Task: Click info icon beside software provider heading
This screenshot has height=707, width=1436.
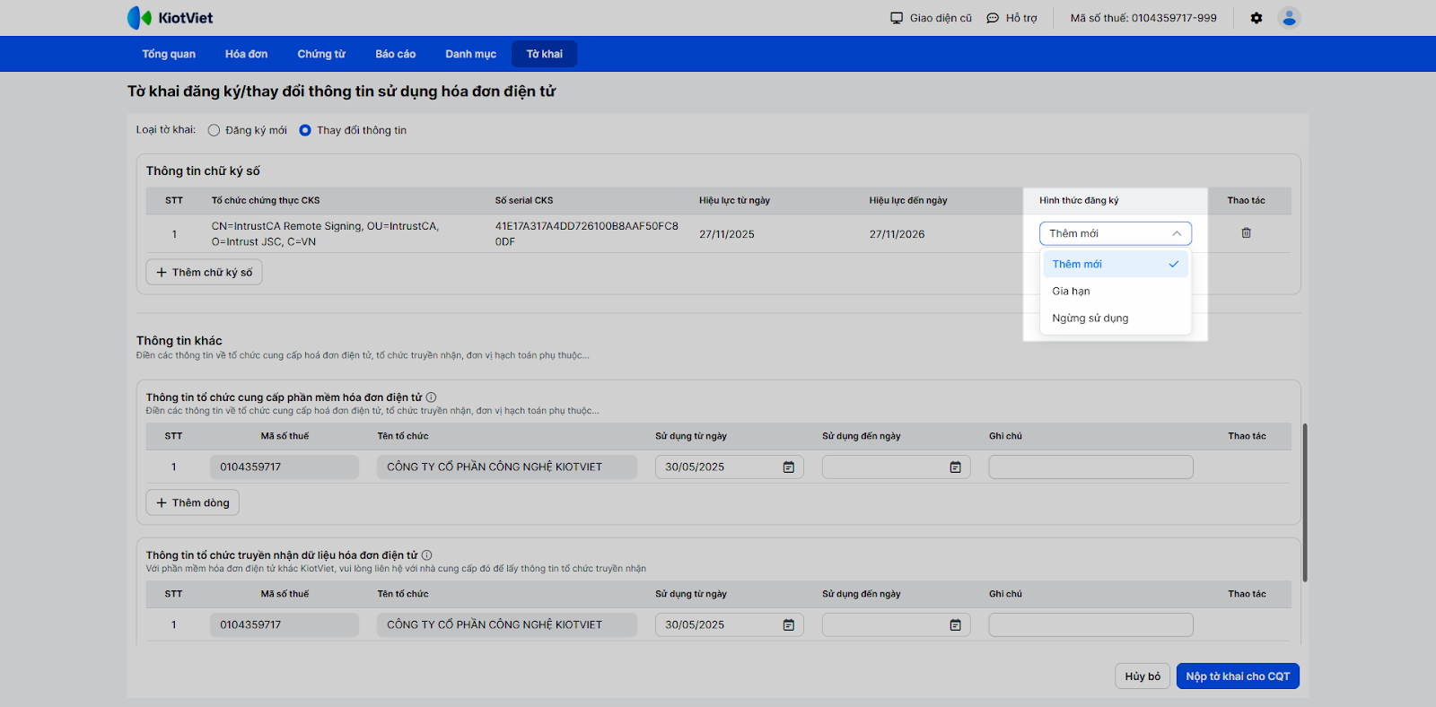Action: pyautogui.click(x=432, y=397)
